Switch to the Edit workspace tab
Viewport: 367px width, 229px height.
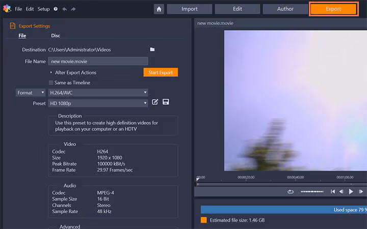238,9
